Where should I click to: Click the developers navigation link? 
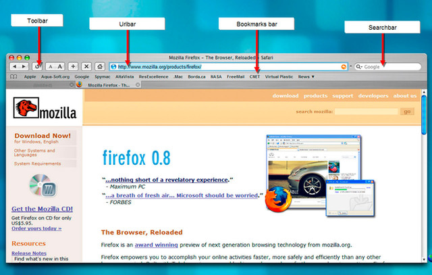coord(373,96)
